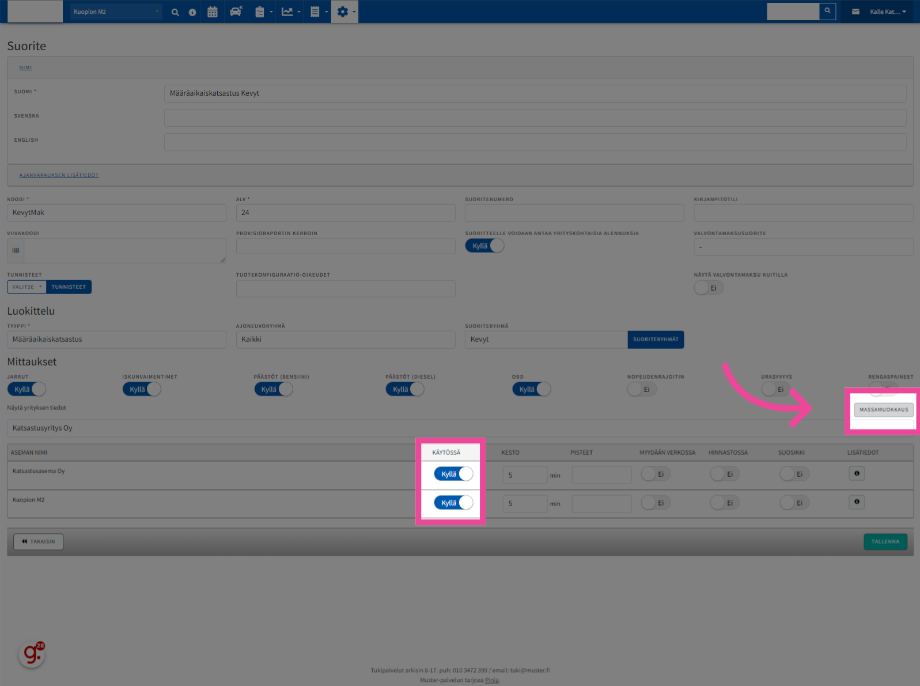Toggle the Iskunvaimentimet switch
This screenshot has height=686, width=920.
point(142,390)
